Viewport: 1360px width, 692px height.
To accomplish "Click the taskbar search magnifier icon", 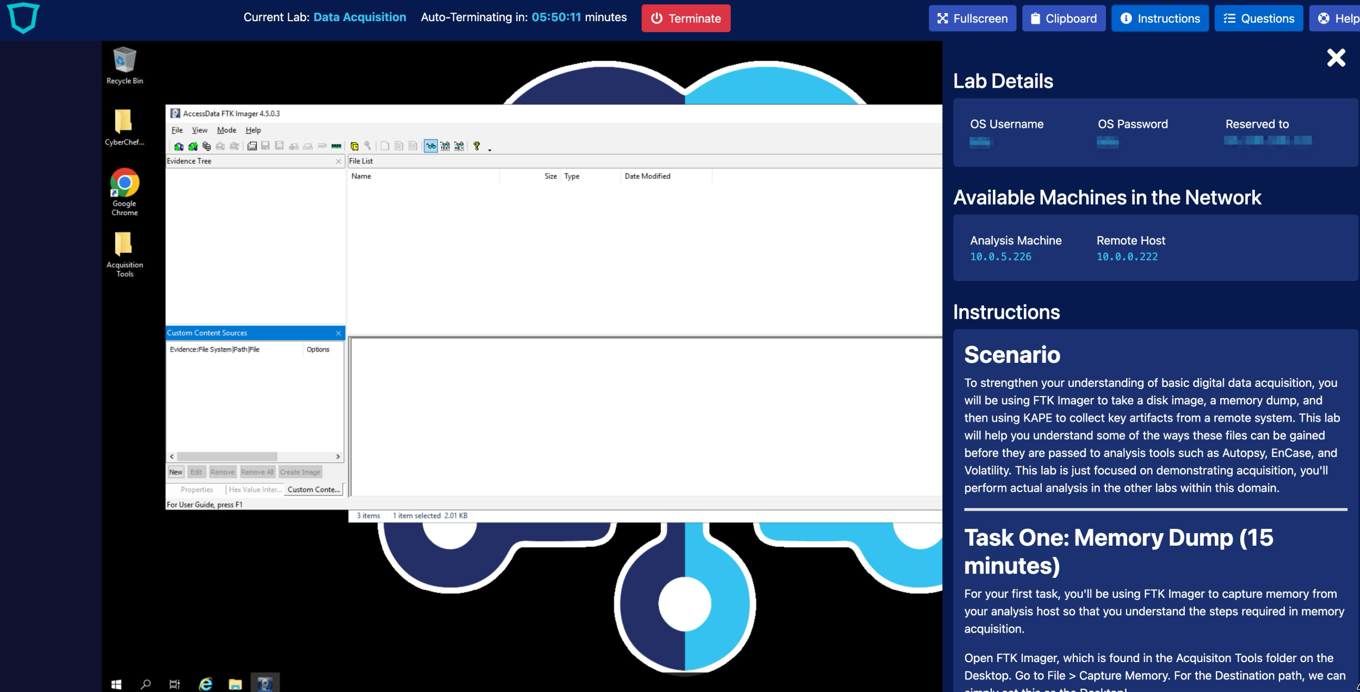I will [x=145, y=684].
